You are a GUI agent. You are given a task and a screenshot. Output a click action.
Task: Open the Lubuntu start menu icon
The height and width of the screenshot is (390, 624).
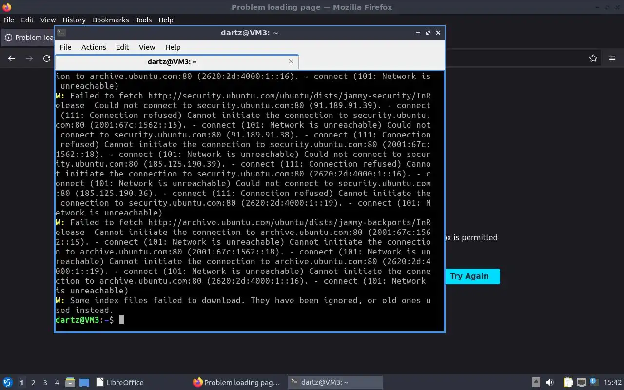tap(8, 383)
